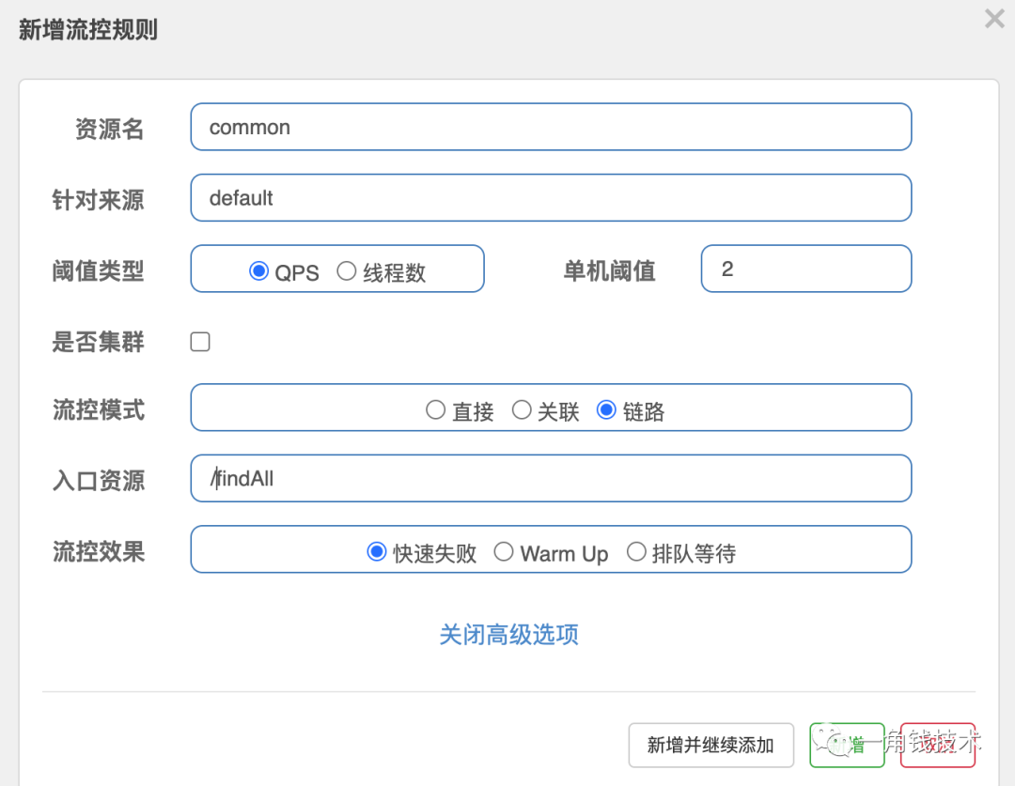
Task: Click the red cancel button
Action: 937,745
